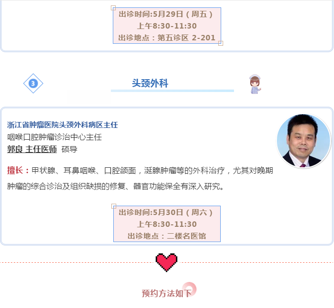
Task: Click 出诊地点：二楼名医馆 text
Action: click(167, 236)
